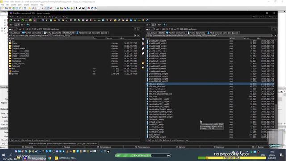Open left panel drive dropdown
The height and width of the screenshot is (161, 286).
(13, 29)
